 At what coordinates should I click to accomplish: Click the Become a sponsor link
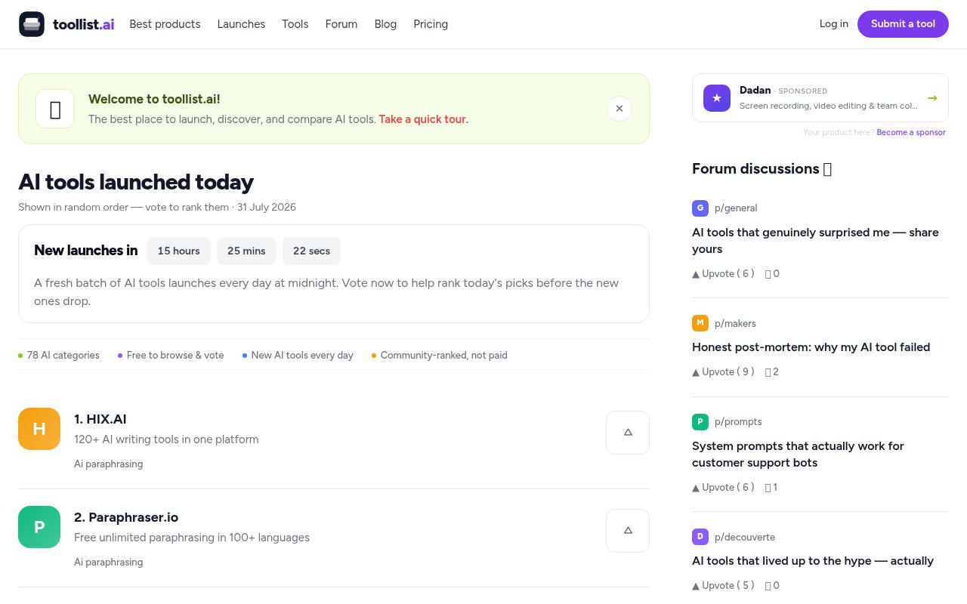coord(911,132)
